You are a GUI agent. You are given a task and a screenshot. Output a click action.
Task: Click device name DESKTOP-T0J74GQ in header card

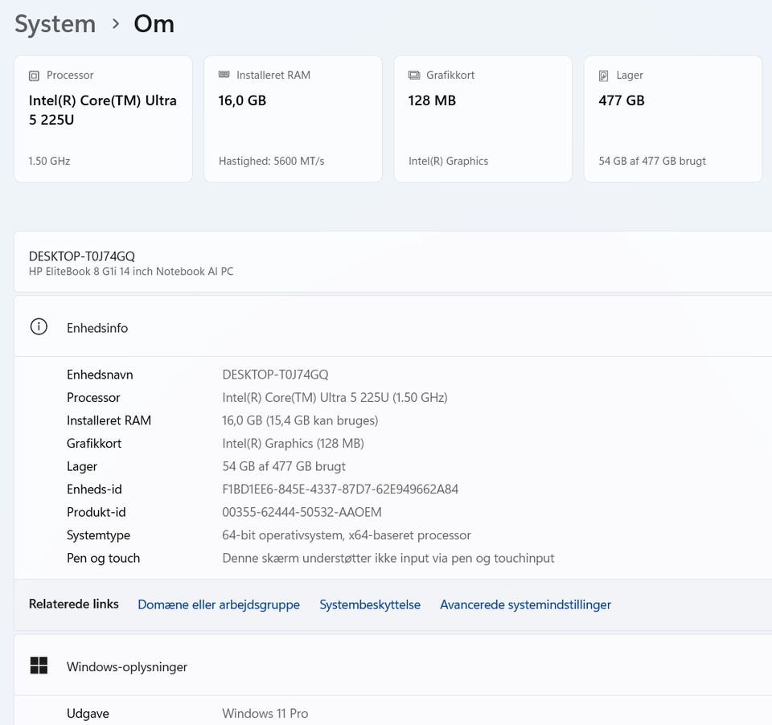[82, 256]
